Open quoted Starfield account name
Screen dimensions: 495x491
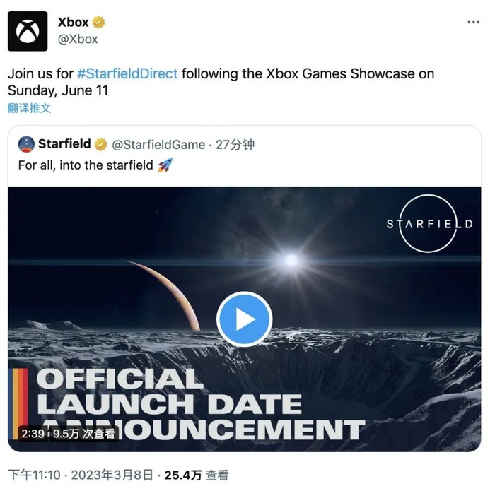click(64, 144)
